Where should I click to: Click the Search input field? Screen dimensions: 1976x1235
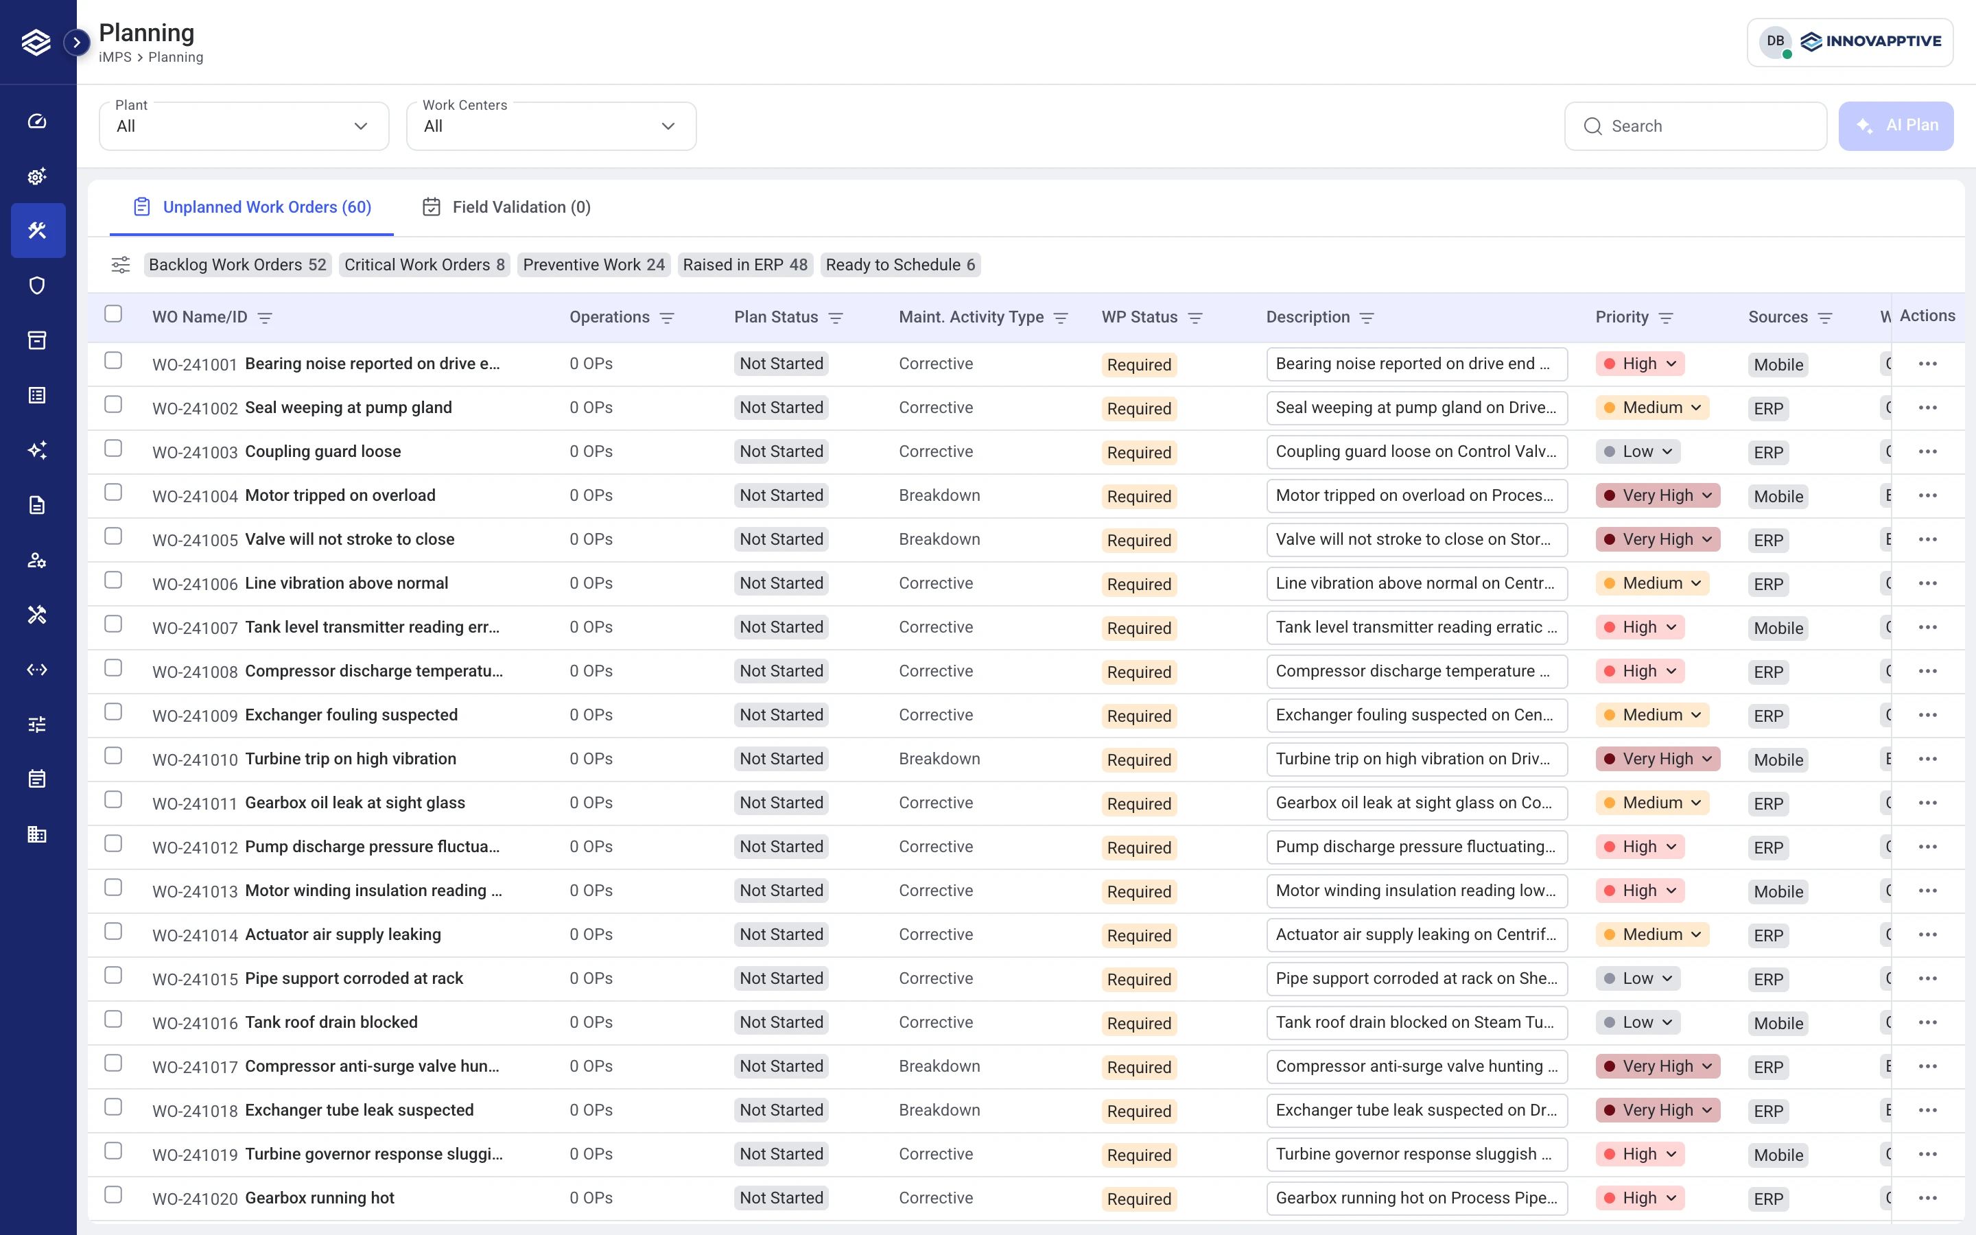tap(1695, 126)
